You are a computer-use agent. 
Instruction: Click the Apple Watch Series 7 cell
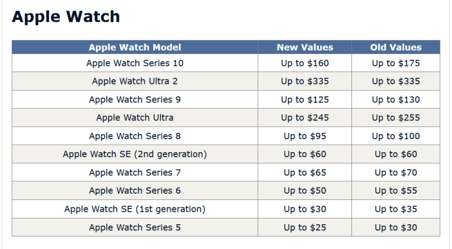coord(134,172)
